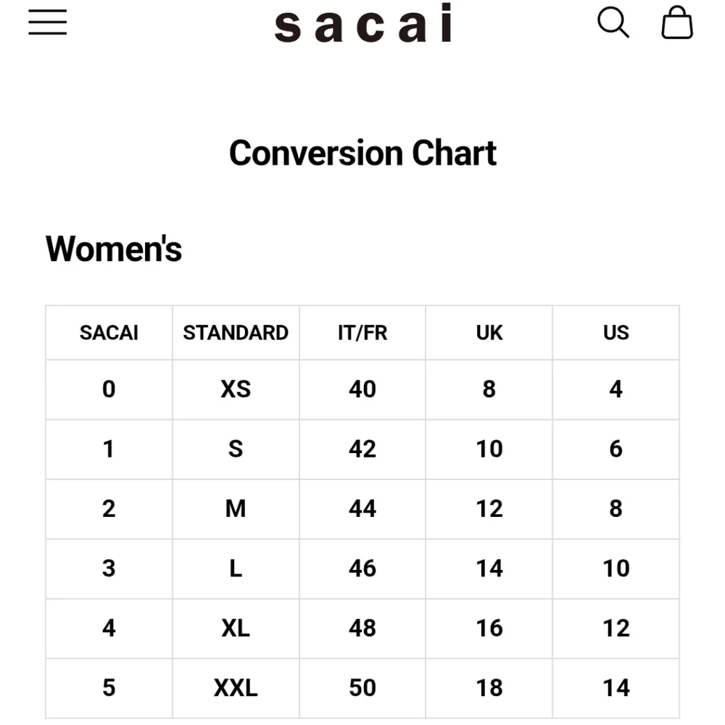Select the XXL standard size cell
Image resolution: width=725 pixels, height=725 pixels.
tap(236, 688)
